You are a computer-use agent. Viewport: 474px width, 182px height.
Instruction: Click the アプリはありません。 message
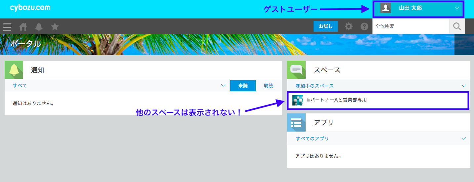(x=318, y=156)
